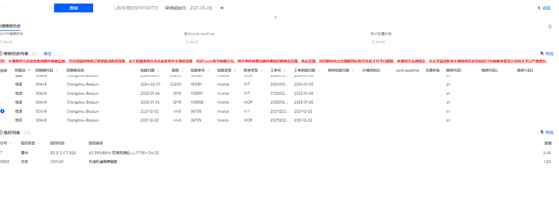
Task: Click the 项目描述 column header
Action: (96, 143)
